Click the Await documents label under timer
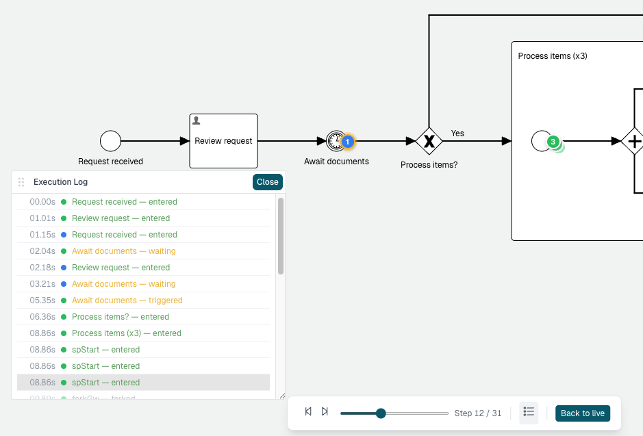643x436 pixels. pos(336,162)
